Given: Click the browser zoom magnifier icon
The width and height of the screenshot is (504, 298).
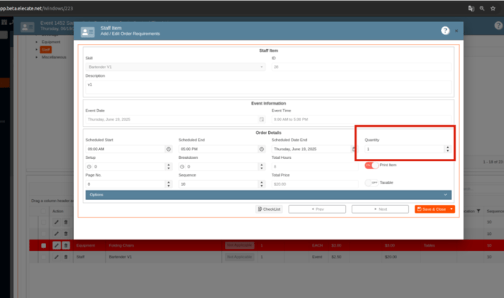Looking at the screenshot, I should point(482,8).
